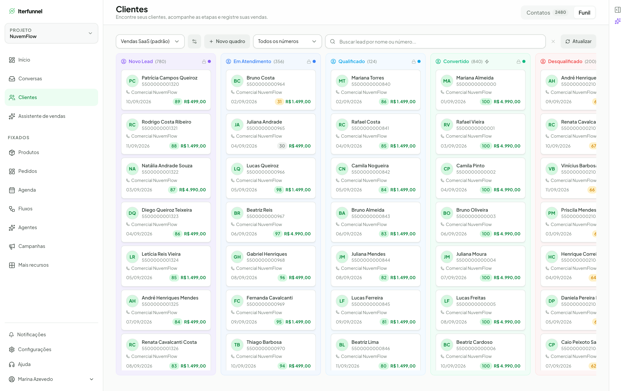
Task: Clear the search with the X icon
Action: click(x=553, y=41)
